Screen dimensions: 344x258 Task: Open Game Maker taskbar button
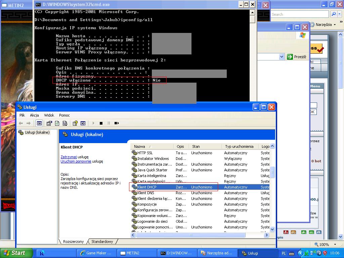[96, 253]
